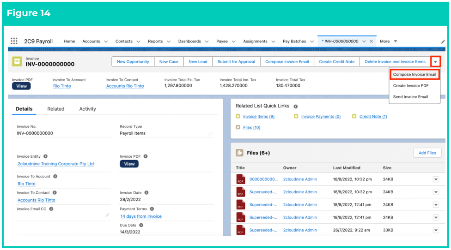Click the Invoice Payments quick link icon
This screenshot has height=250, width=451.
coord(296,116)
